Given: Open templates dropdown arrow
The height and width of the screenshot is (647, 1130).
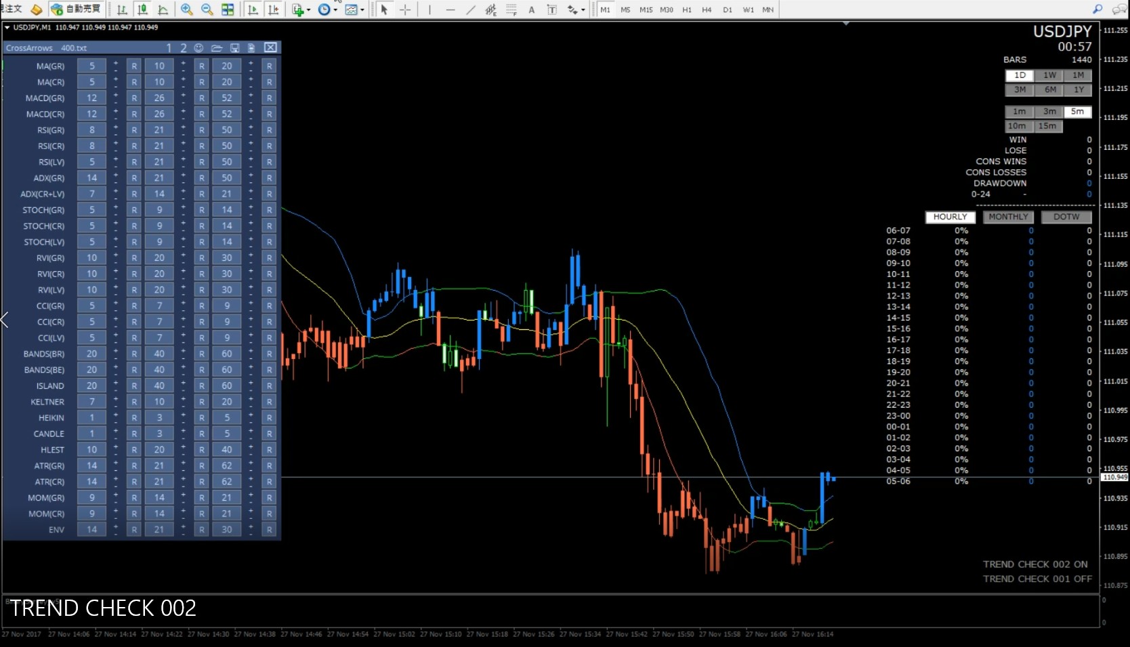Looking at the screenshot, I should coord(362,10).
